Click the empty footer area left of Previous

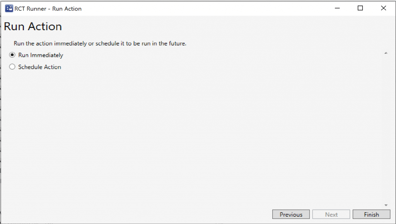click(x=135, y=214)
